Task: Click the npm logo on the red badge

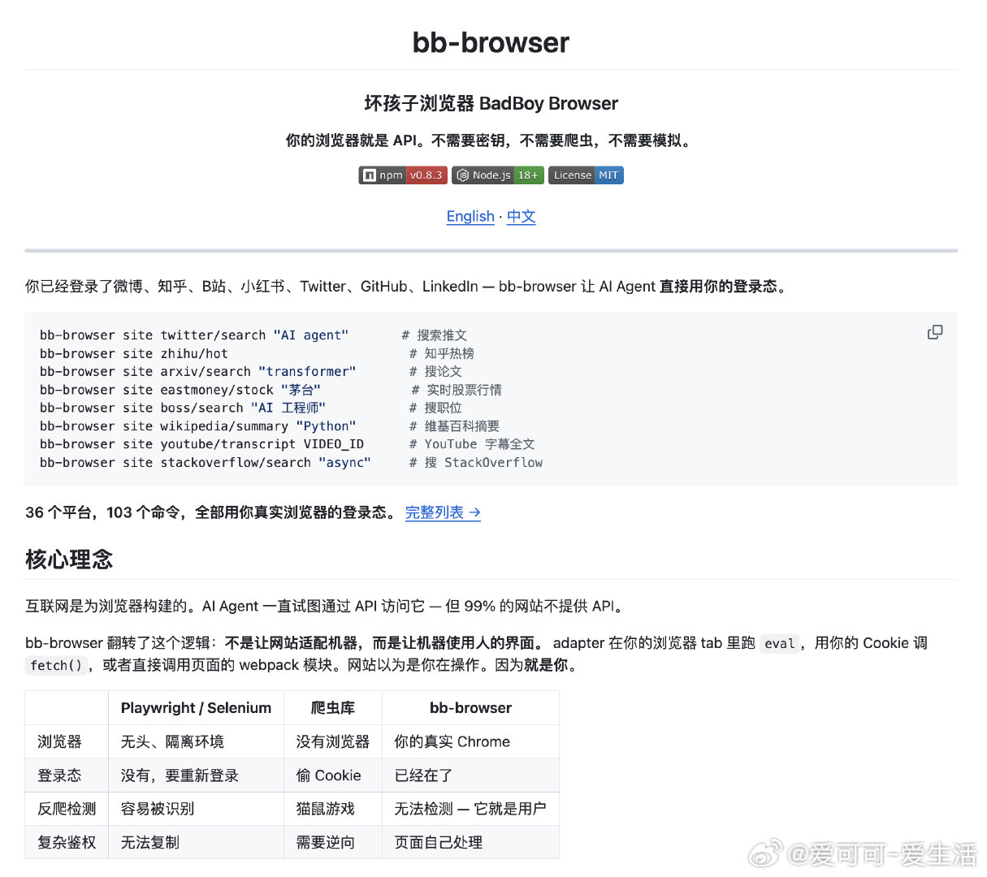Action: point(371,175)
